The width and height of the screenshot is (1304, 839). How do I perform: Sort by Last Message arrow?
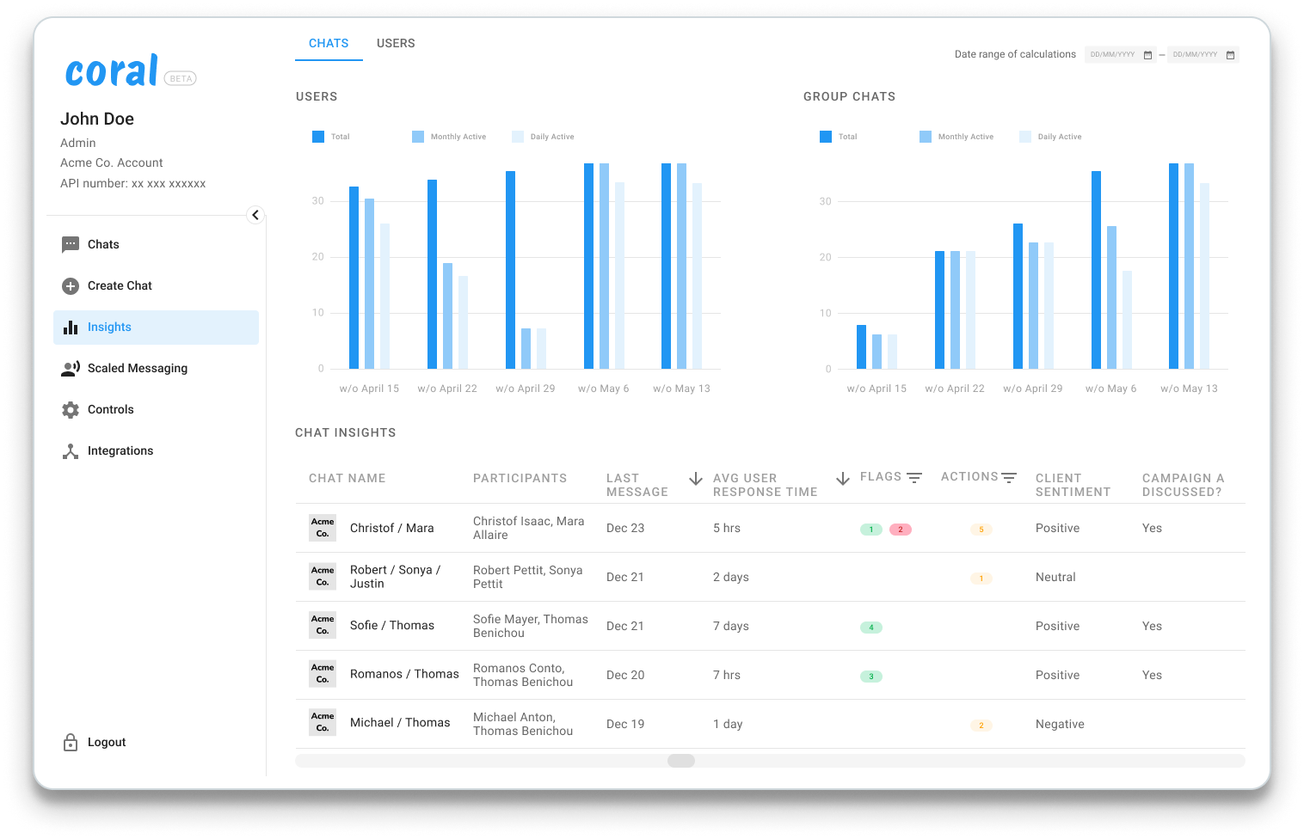coord(696,479)
